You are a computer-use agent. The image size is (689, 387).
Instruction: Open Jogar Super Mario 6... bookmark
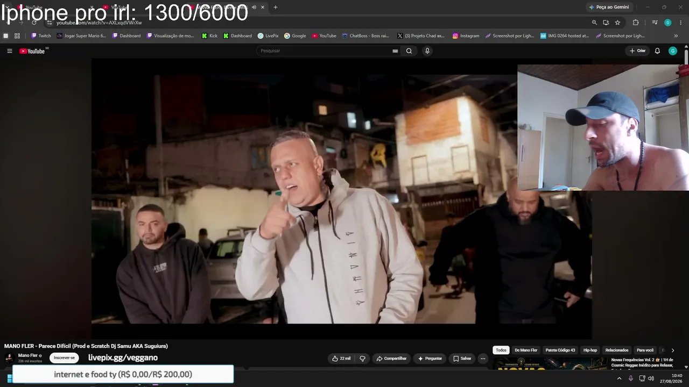[81, 36]
